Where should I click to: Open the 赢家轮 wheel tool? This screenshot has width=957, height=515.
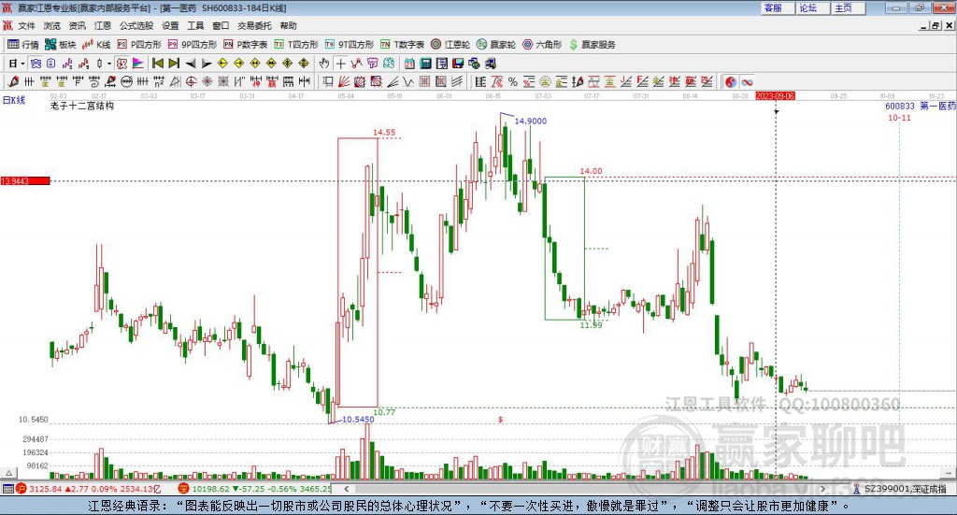[x=496, y=45]
